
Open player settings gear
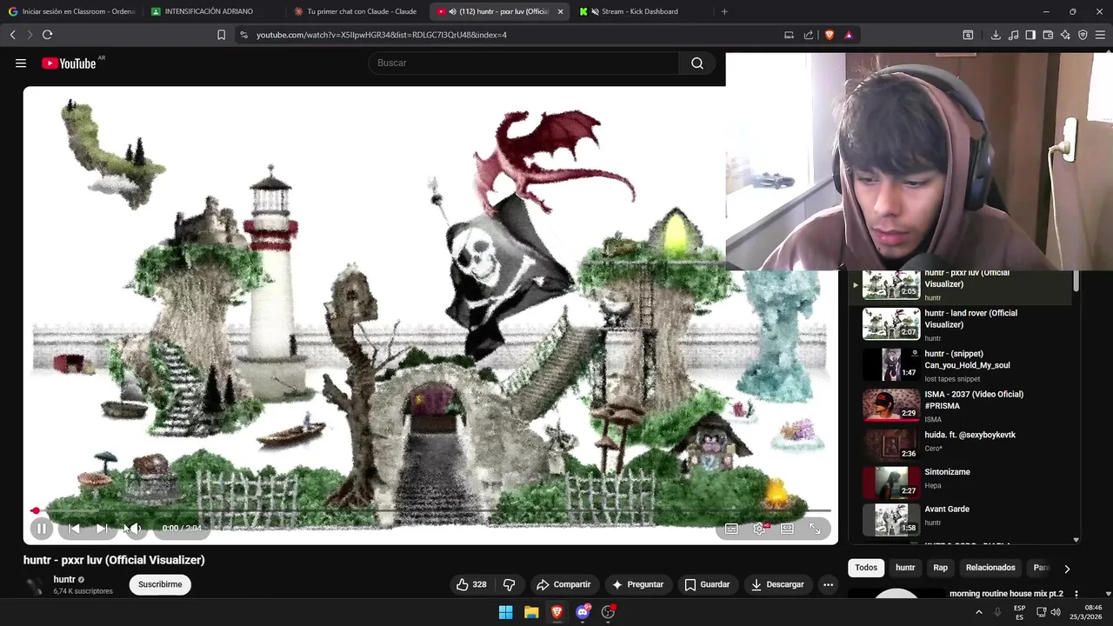point(759,529)
